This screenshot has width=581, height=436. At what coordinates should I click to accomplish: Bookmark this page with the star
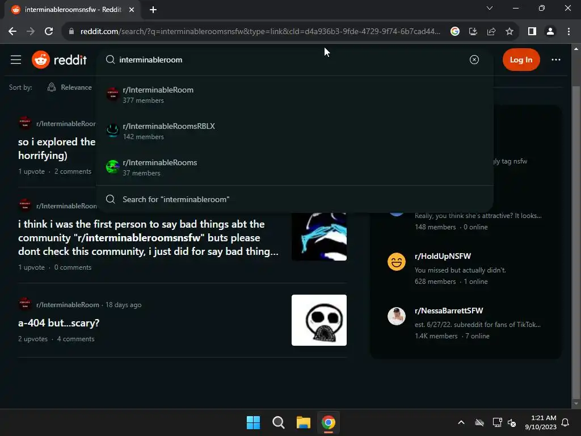click(x=509, y=32)
